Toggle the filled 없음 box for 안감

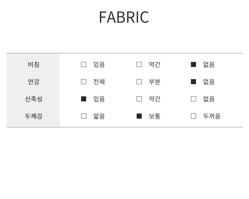[x=193, y=82]
